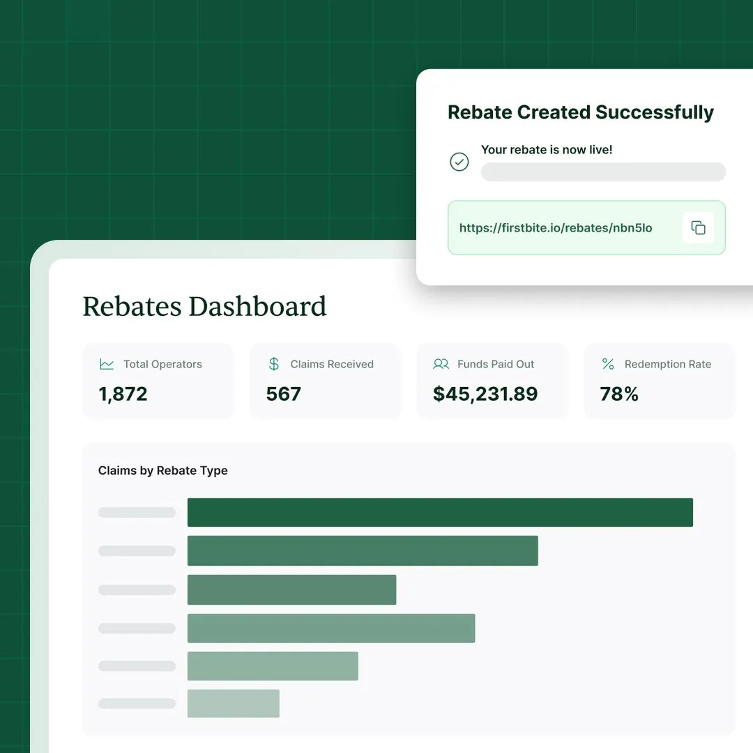The width and height of the screenshot is (753, 753).
Task: Click 'Your rebate is now live!' text
Action: pos(547,150)
